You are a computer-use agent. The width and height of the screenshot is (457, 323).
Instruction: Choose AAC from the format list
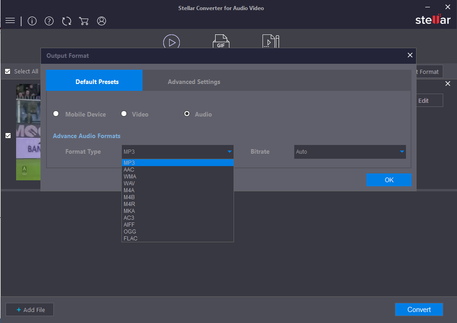[177, 170]
